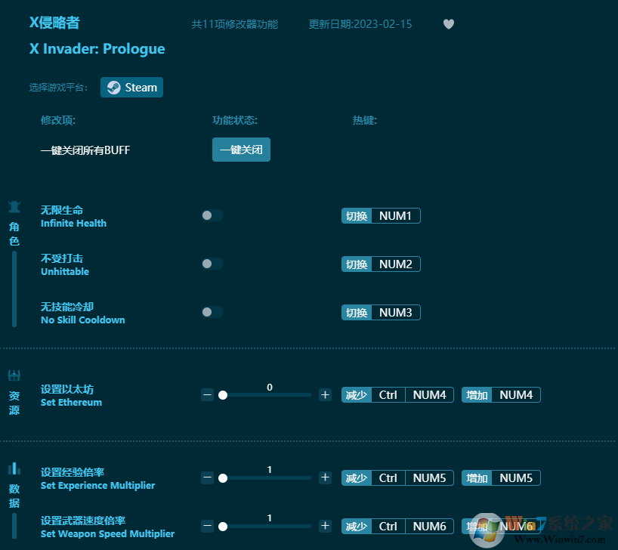Image resolution: width=618 pixels, height=550 pixels.
Task: Select the Steam platform button
Action: pyautogui.click(x=131, y=88)
